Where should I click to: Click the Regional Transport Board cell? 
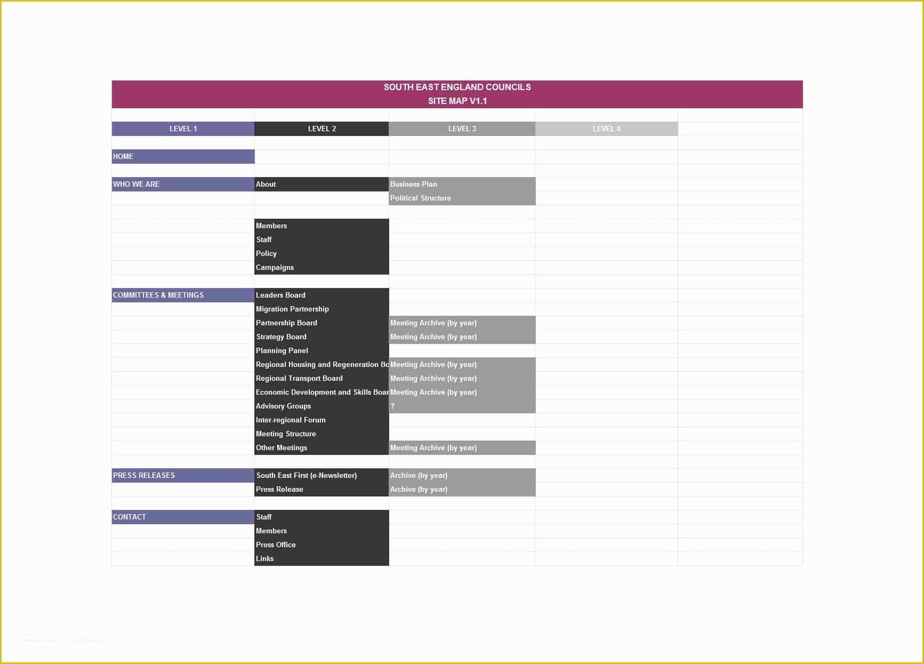tap(322, 378)
